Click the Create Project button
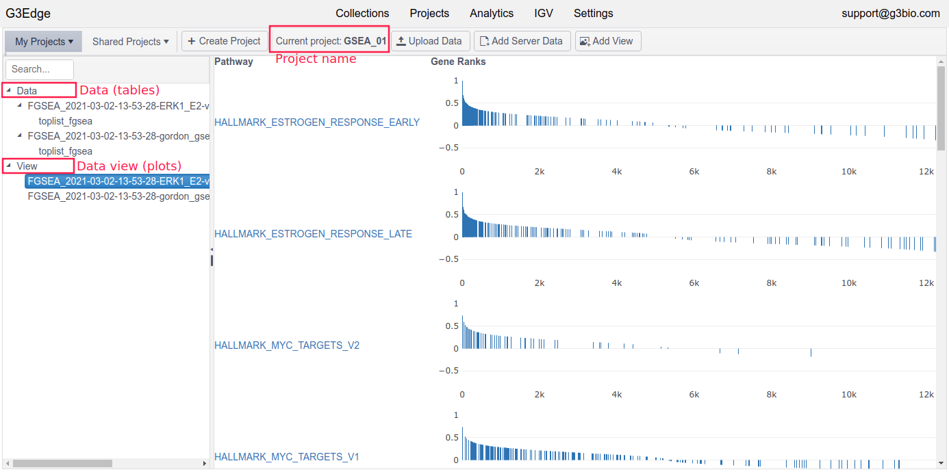 (224, 41)
